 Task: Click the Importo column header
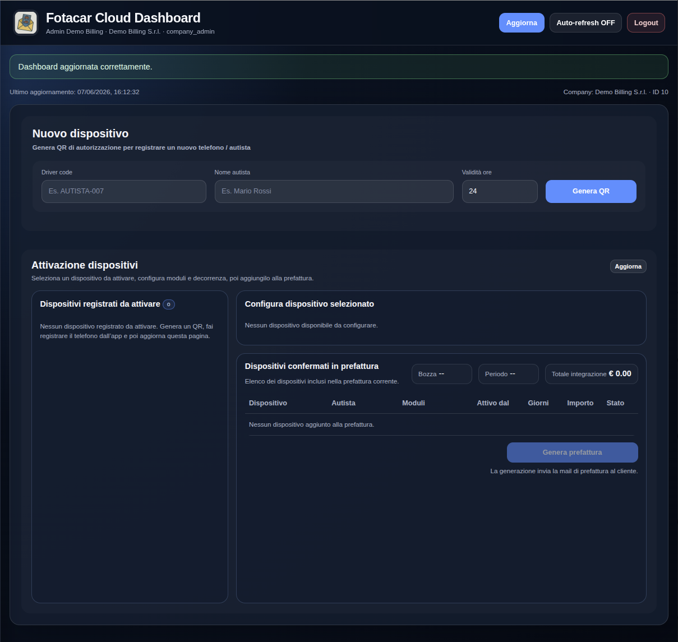click(x=580, y=403)
